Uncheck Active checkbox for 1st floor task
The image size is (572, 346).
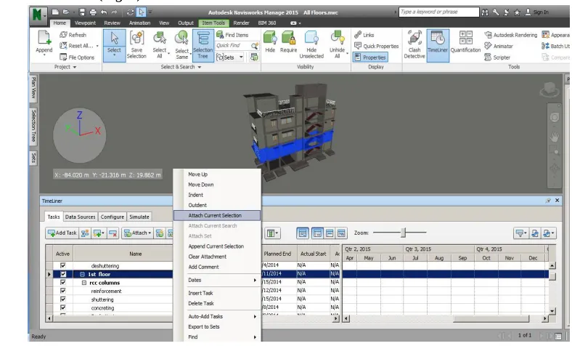tap(62, 274)
